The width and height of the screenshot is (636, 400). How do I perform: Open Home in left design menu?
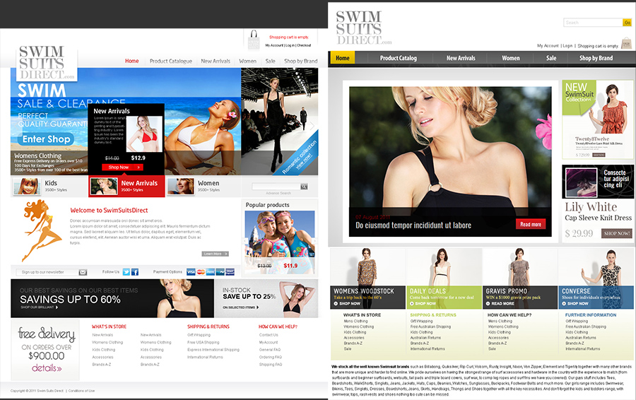pyautogui.click(x=132, y=61)
